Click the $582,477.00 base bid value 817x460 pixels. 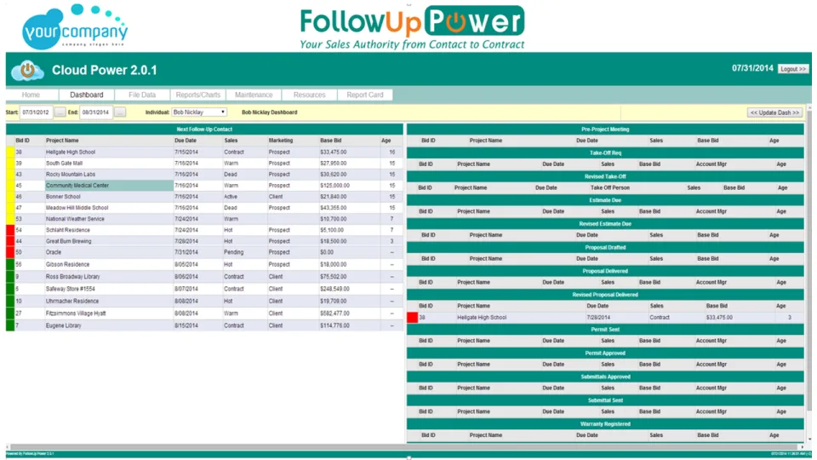point(335,313)
